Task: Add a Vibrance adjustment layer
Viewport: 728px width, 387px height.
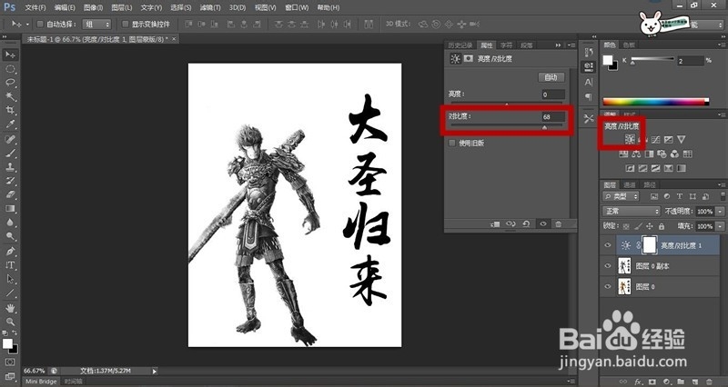Action: 681,139
